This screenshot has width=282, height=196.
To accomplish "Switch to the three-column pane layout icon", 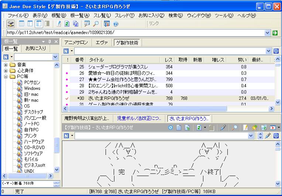I will (x=21, y=24).
